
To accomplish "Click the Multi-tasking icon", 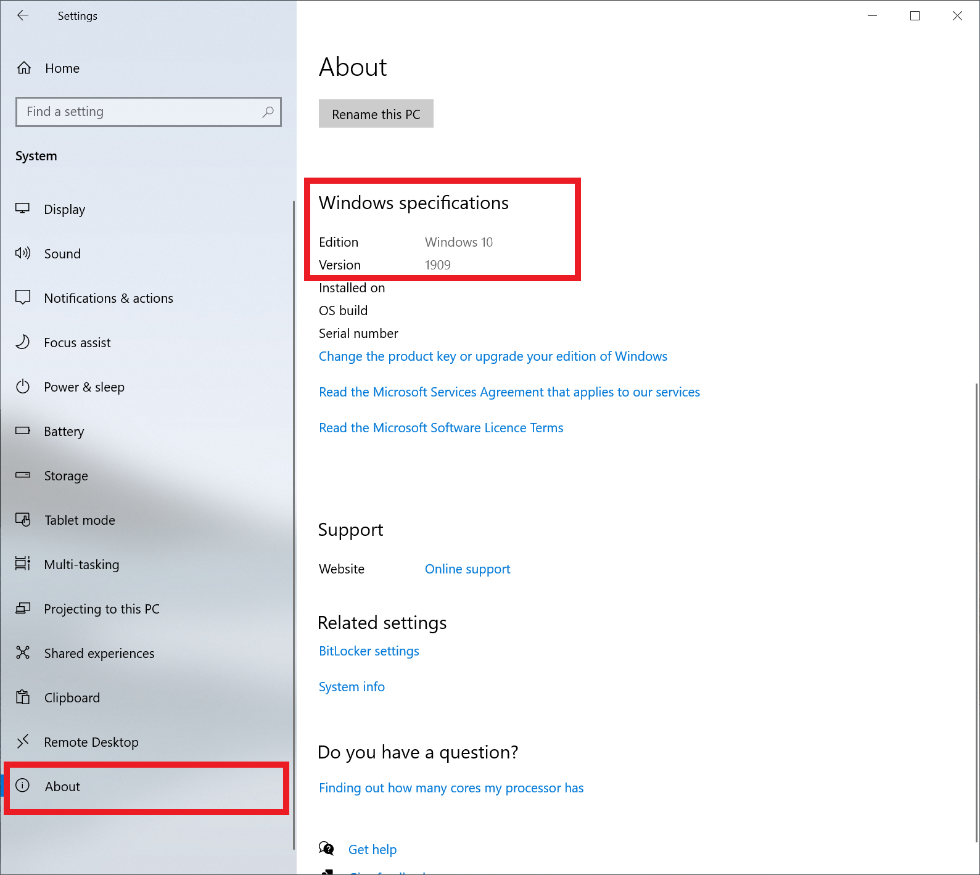I will 23,564.
